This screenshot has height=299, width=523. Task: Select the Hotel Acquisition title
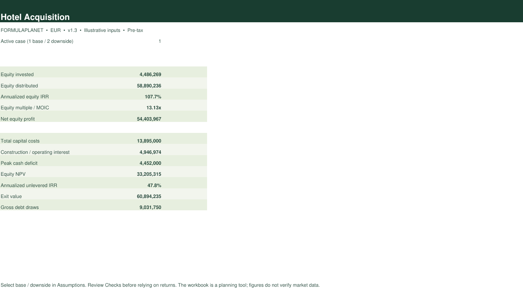point(35,17)
